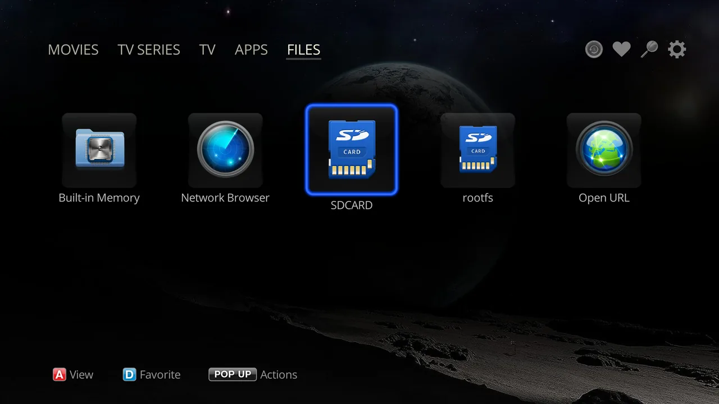This screenshot has width=719, height=404.
Task: Open search via the magnifier icon
Action: pyautogui.click(x=649, y=49)
